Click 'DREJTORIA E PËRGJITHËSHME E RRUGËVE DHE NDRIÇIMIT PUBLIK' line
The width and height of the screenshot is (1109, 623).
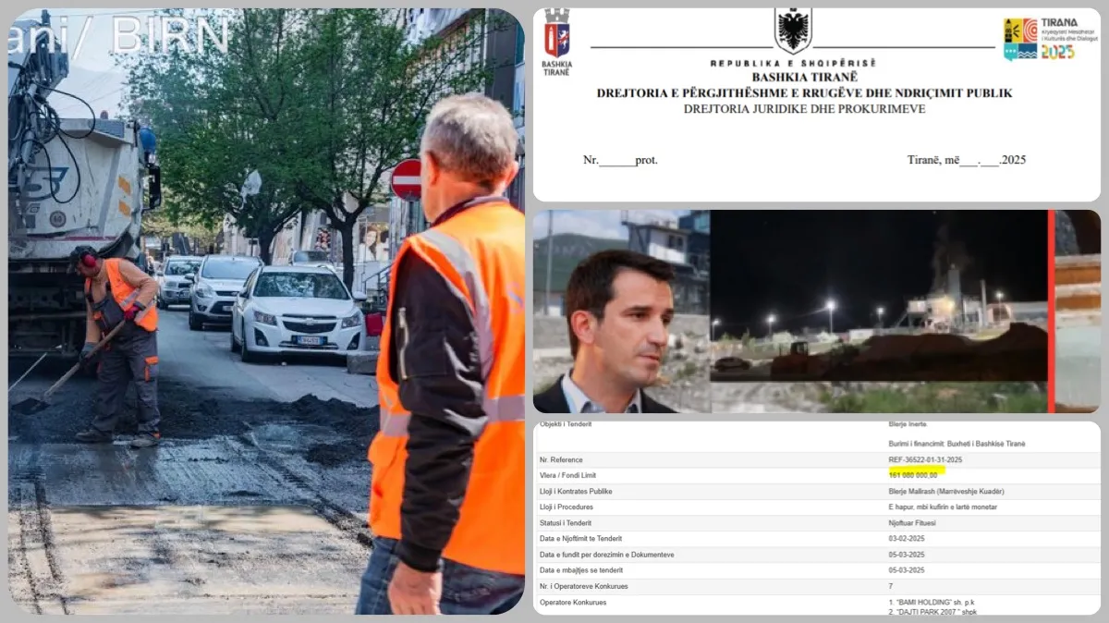(804, 93)
